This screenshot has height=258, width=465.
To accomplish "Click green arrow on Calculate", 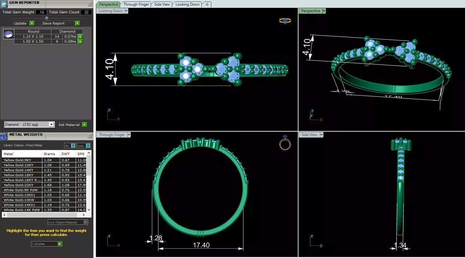I will click(x=60, y=244).
